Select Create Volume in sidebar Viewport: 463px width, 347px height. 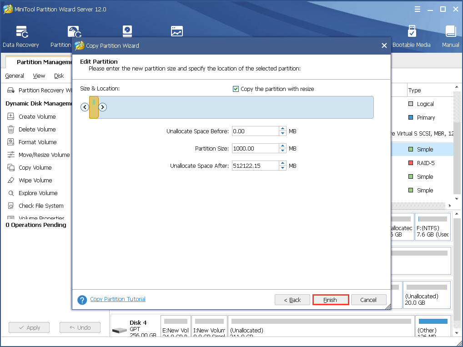point(37,116)
